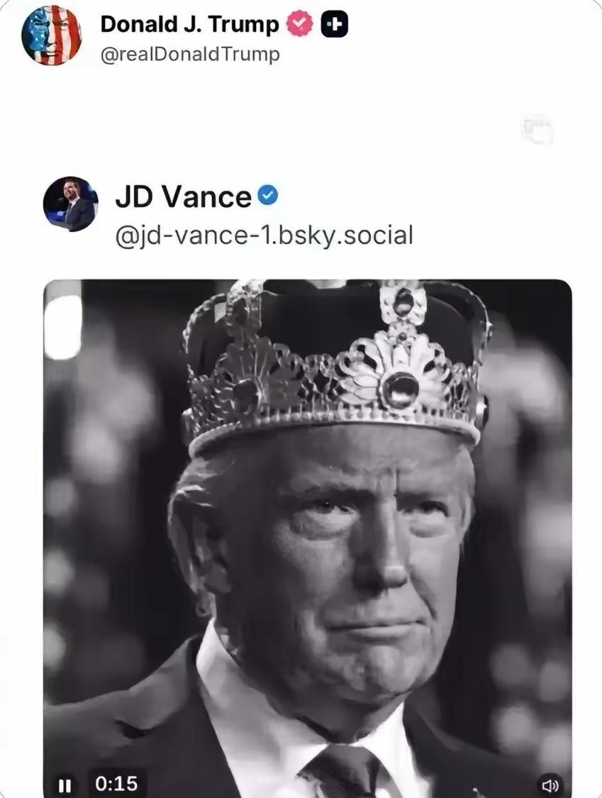Click the @jd-vance-1.bsky.social handle

click(x=263, y=235)
